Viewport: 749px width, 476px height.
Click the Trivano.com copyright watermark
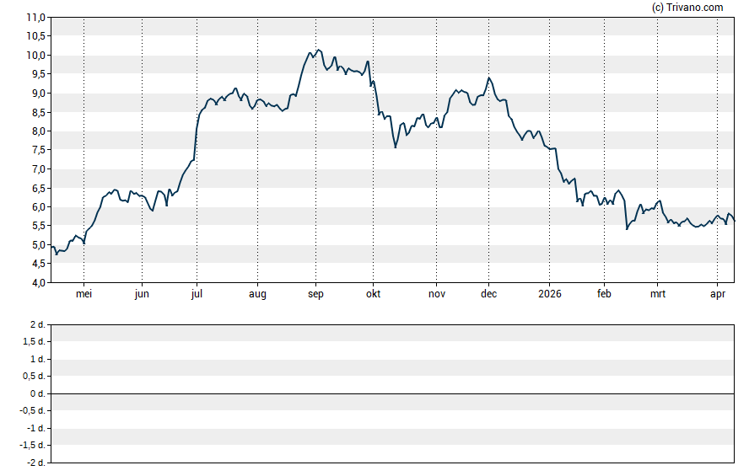(687, 8)
